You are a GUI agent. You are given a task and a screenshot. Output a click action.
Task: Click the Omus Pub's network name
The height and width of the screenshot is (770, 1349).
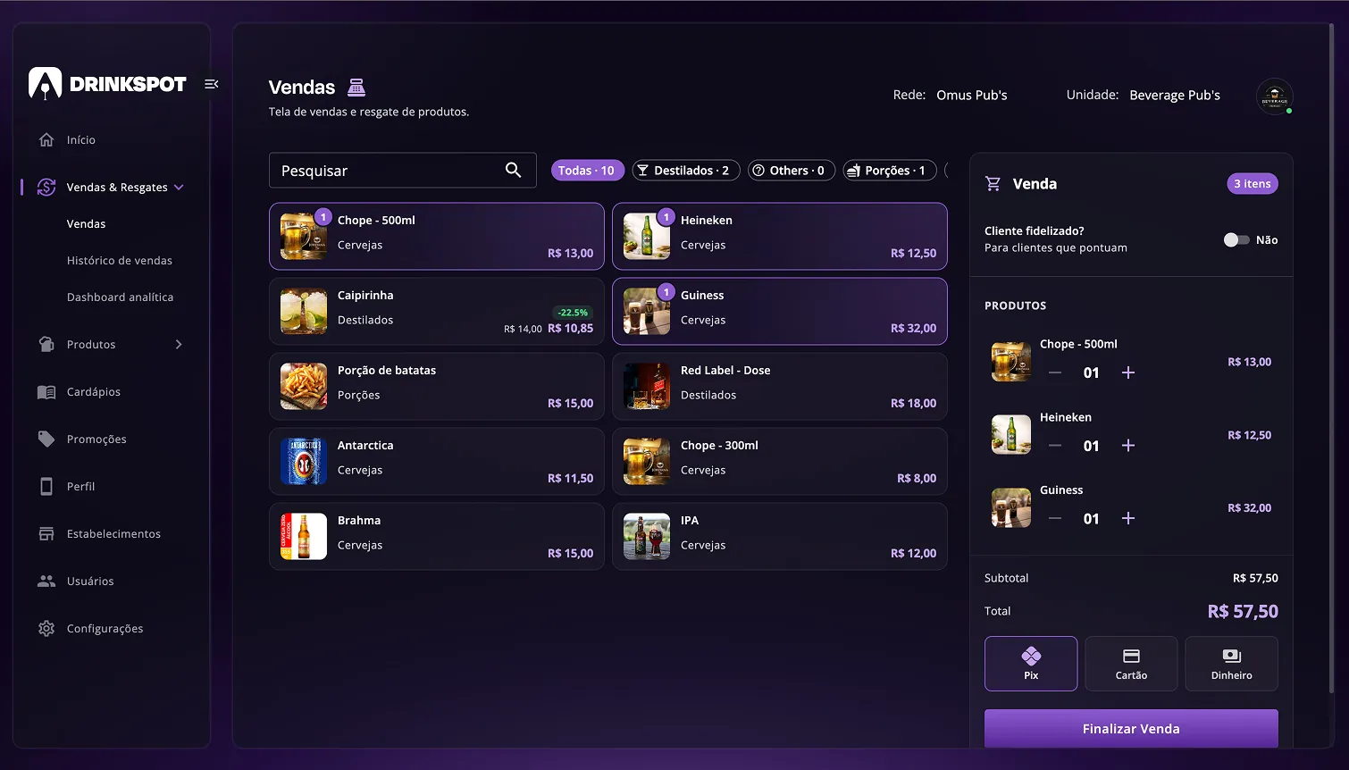[972, 96]
